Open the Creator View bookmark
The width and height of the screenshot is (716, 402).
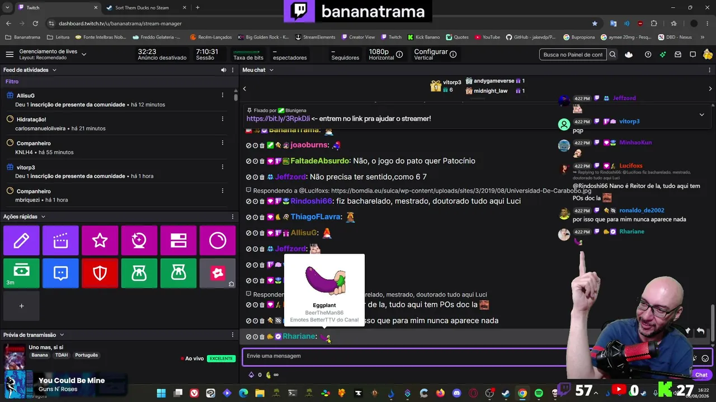[x=357, y=37]
